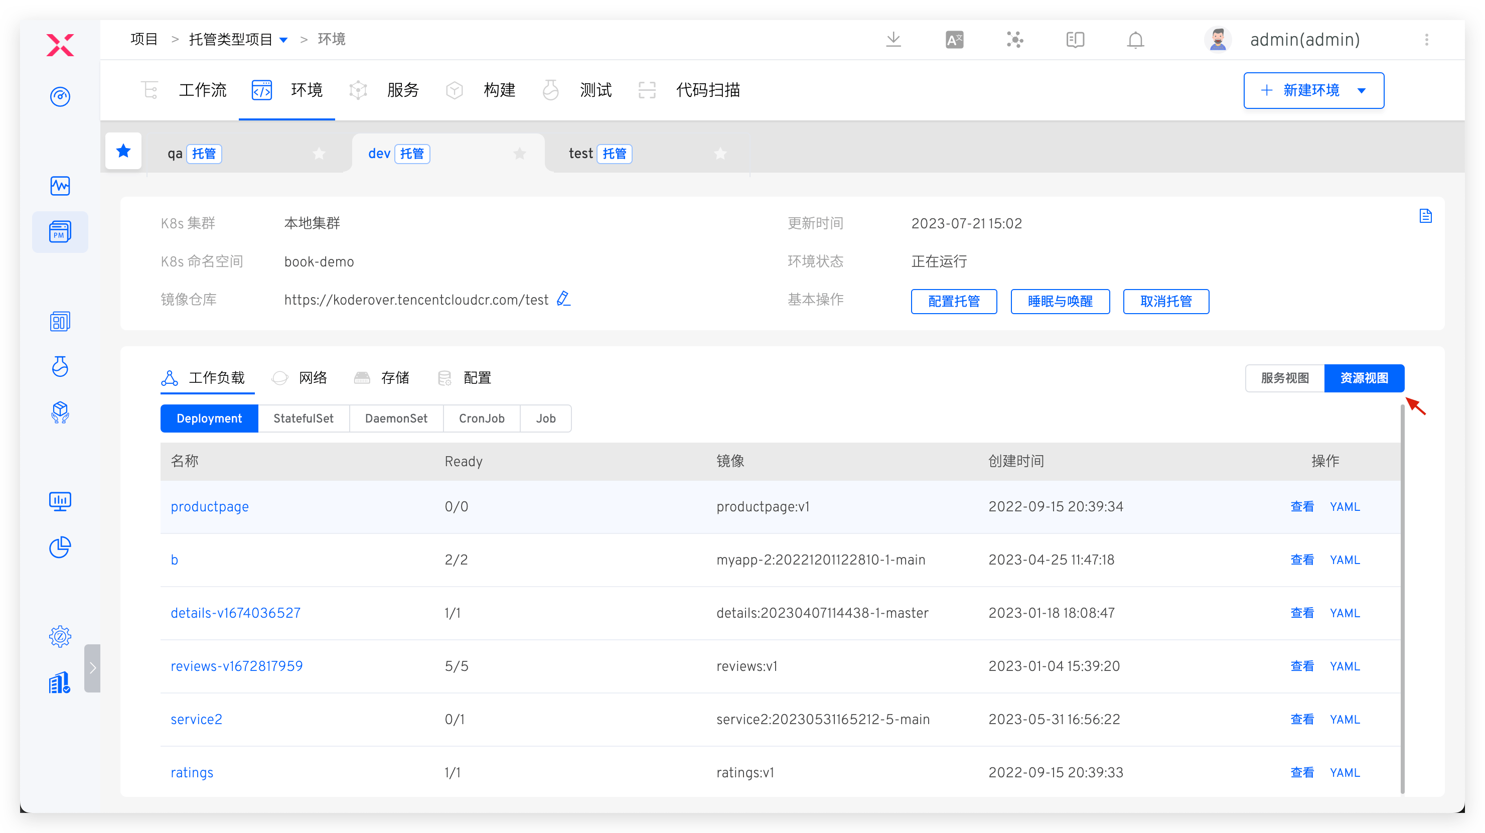Screen dimensions: 1485x833
Task: Switch to 服务视图 service view
Action: pos(1284,378)
